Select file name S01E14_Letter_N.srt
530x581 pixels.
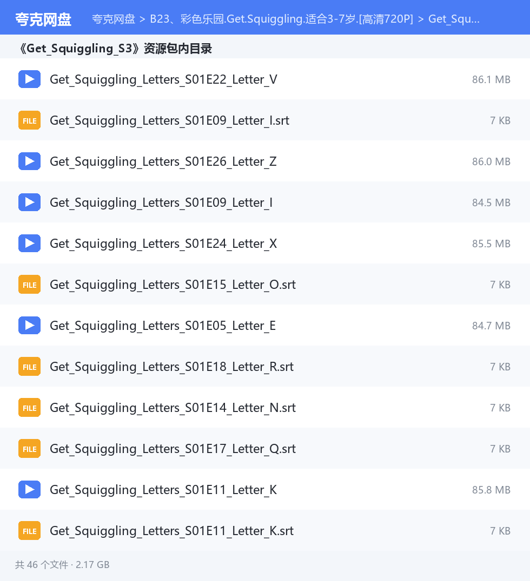pyautogui.click(x=173, y=408)
